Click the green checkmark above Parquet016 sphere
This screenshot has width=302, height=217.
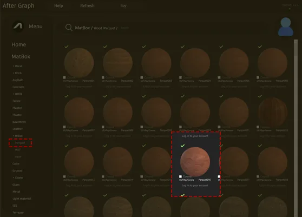tap(182, 146)
